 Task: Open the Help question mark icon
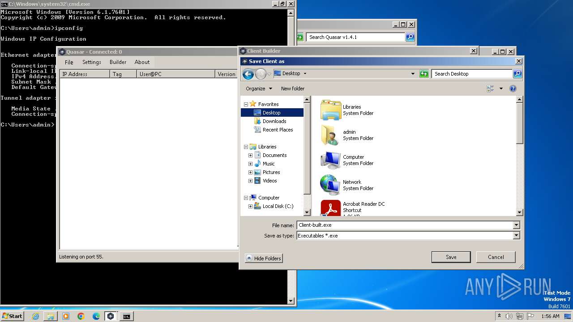coord(513,89)
